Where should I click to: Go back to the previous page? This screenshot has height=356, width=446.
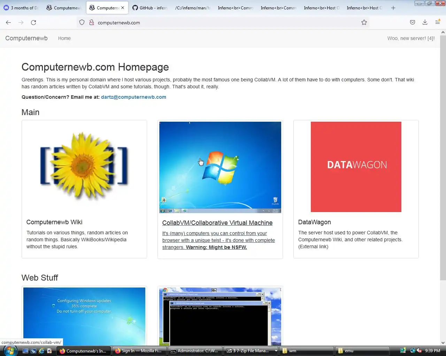point(8,23)
